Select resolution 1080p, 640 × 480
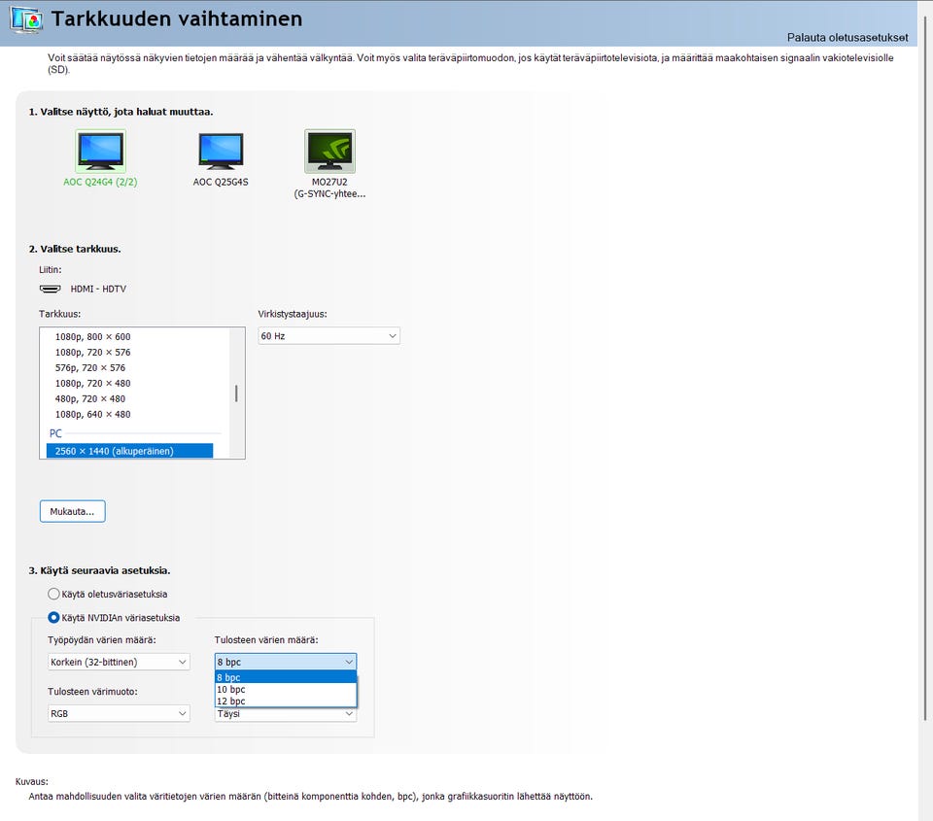 pyautogui.click(x=93, y=414)
